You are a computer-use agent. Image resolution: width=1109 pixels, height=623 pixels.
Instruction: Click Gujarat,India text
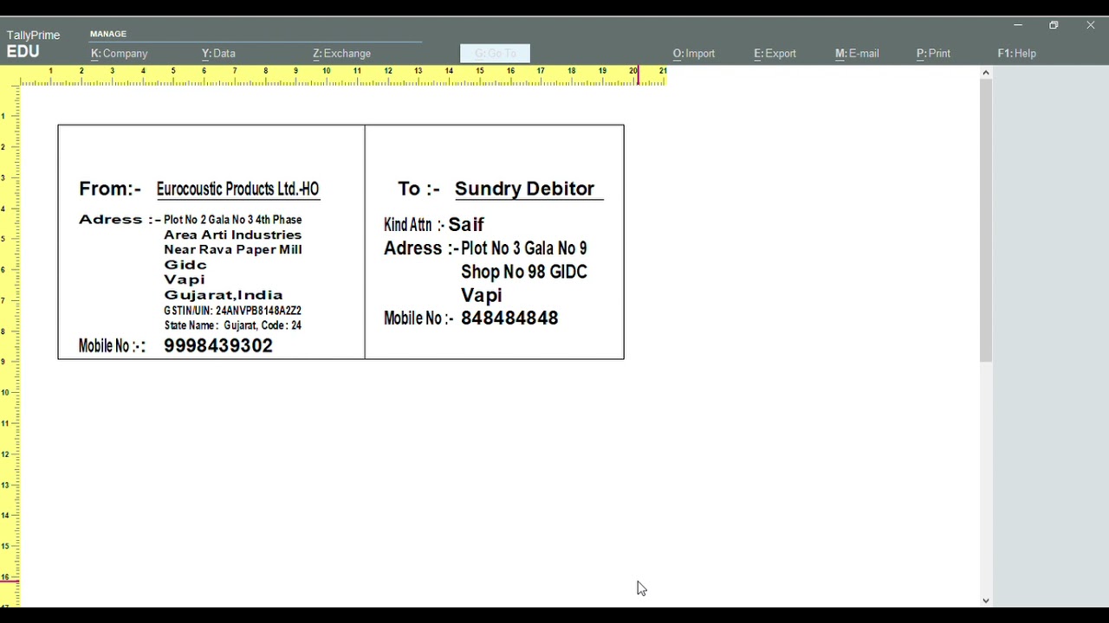223,295
